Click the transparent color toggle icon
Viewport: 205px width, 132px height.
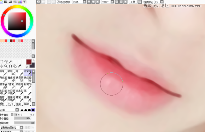27,67
